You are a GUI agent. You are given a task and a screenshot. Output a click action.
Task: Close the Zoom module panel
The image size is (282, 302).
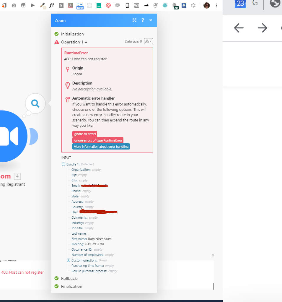151,20
